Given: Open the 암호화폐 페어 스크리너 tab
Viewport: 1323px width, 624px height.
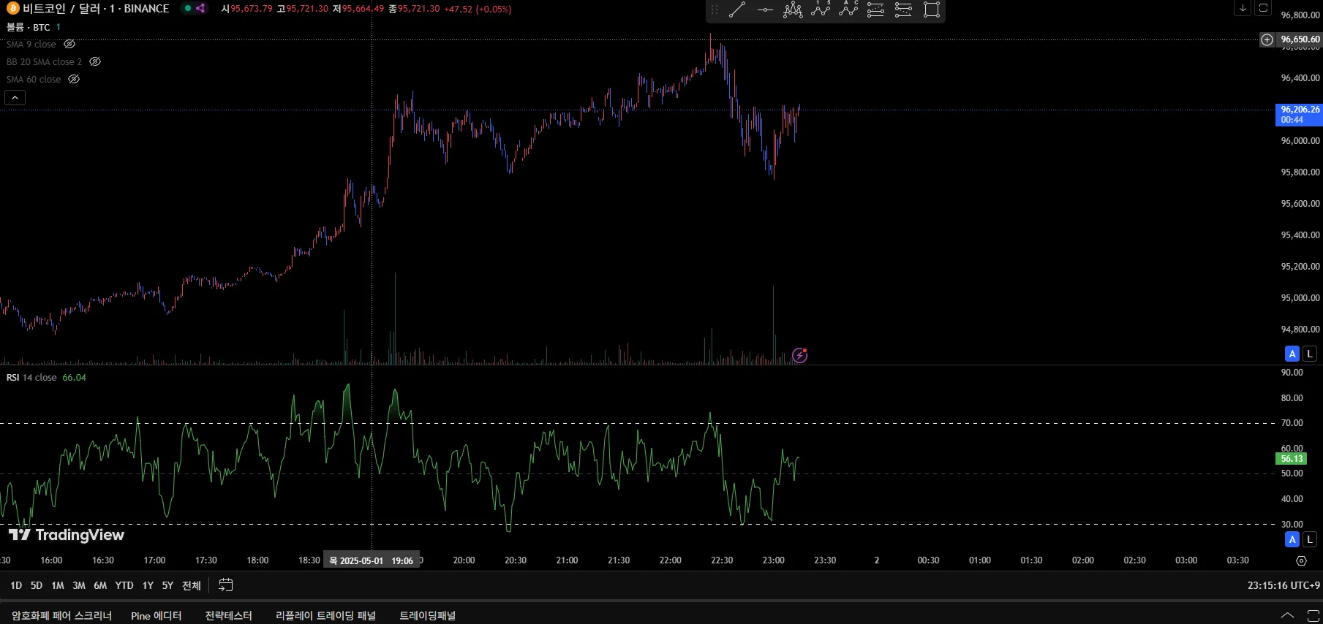Looking at the screenshot, I should 61,616.
